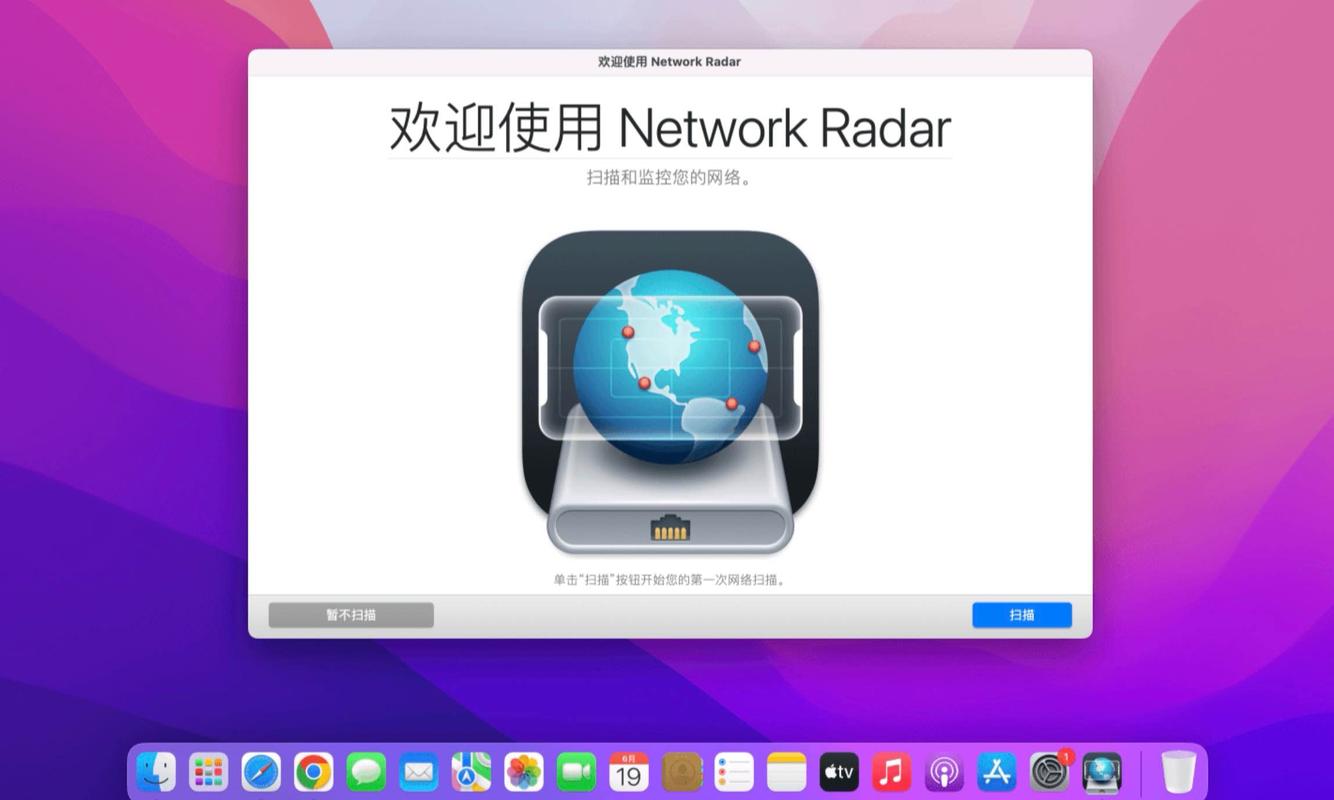Open Photos from the Dock
Viewport: 1334px width, 800px height.
pyautogui.click(x=524, y=772)
